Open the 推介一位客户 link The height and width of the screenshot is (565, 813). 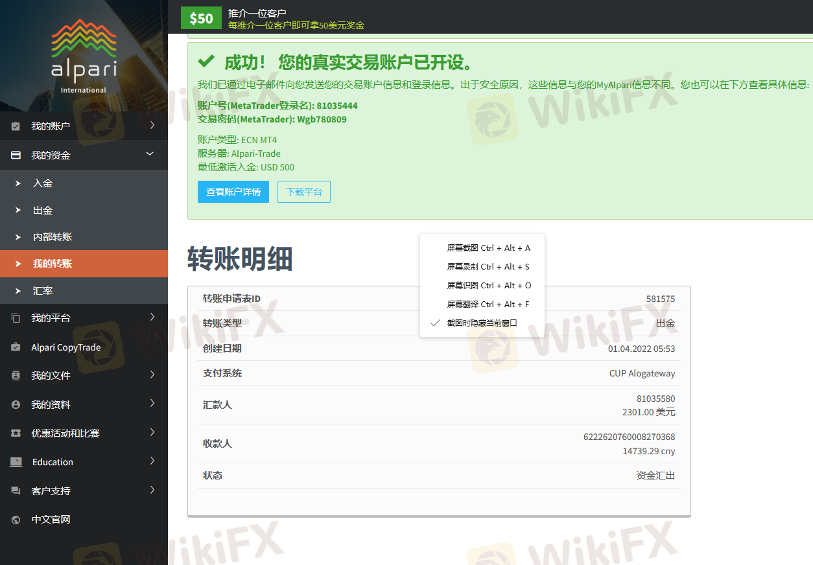(x=257, y=13)
